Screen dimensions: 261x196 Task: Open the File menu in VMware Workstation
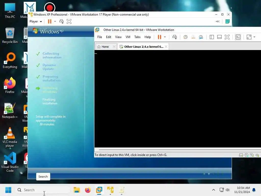[100, 37]
